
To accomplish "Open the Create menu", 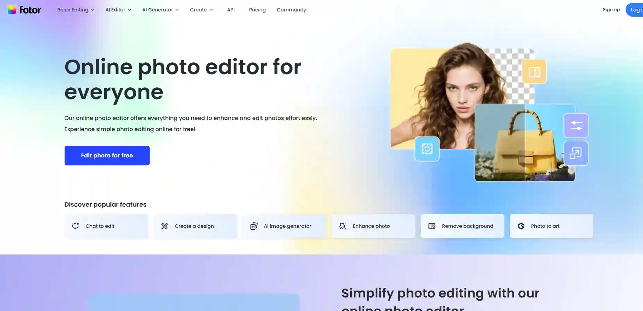I will [201, 10].
